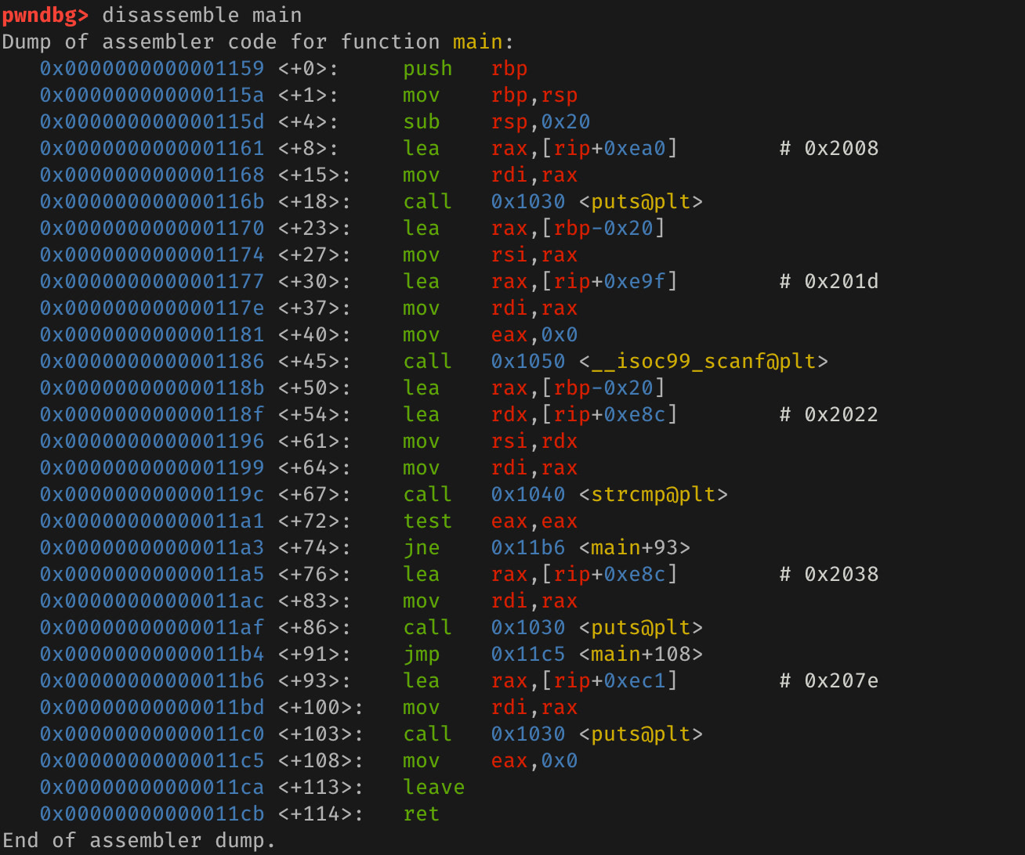Click the ret instruction
Image resolution: width=1025 pixels, height=855 pixels.
(x=421, y=814)
